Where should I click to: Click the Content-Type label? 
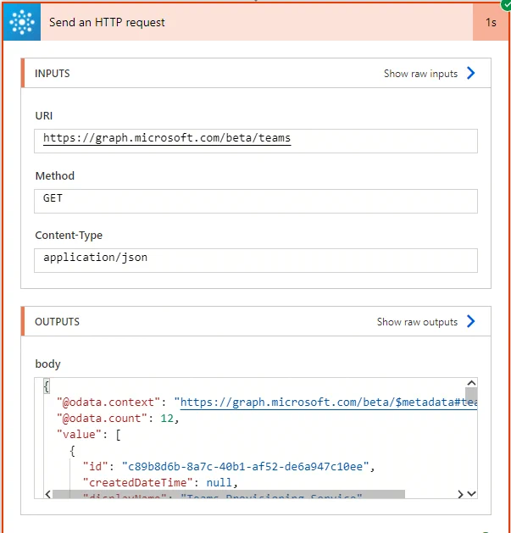pyautogui.click(x=69, y=236)
